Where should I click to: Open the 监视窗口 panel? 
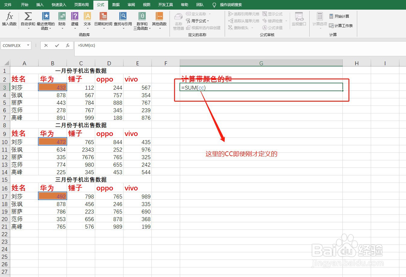point(299,20)
